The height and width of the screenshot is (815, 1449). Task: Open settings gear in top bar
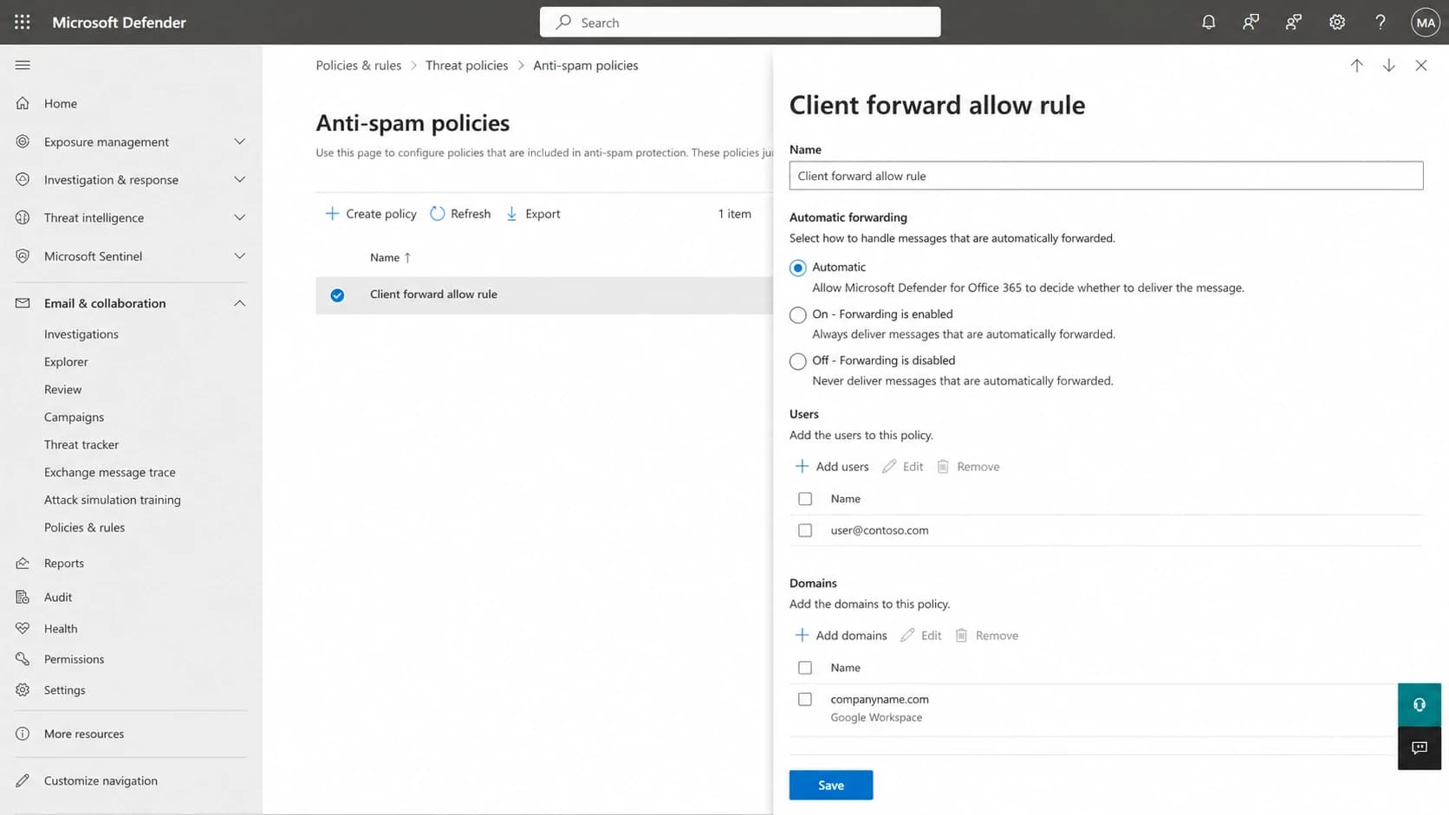(1337, 23)
